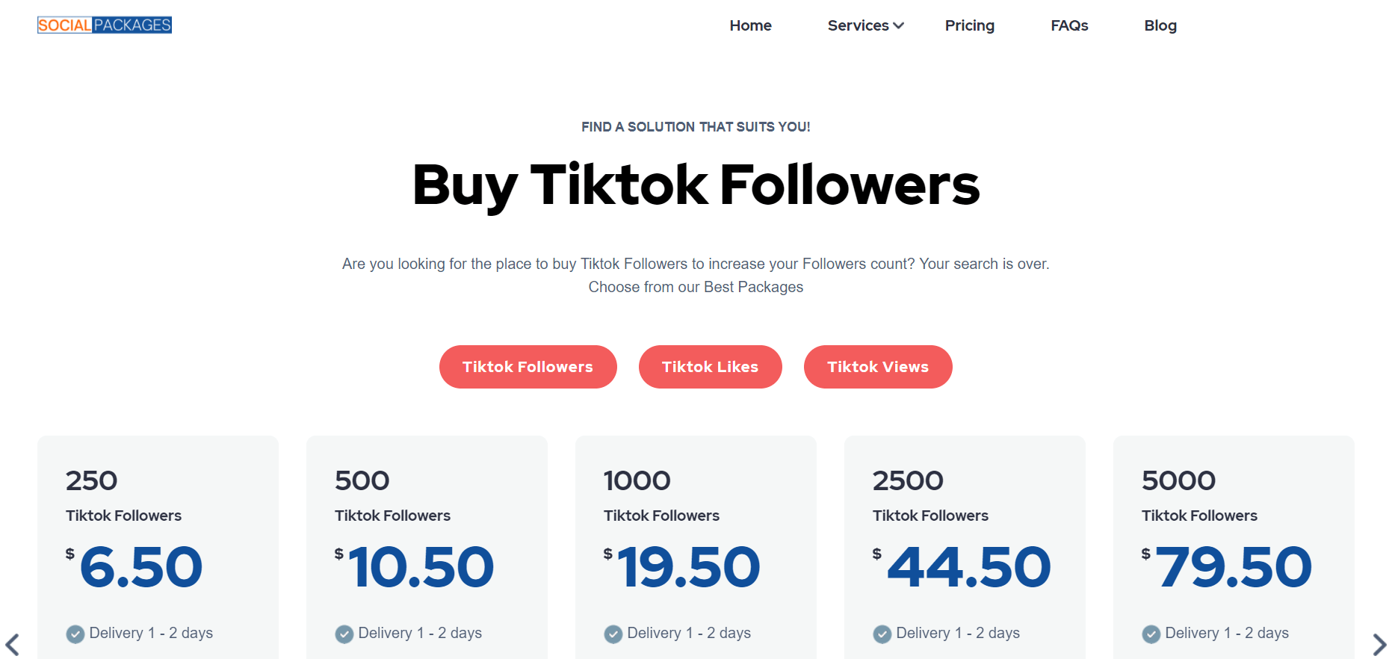The height and width of the screenshot is (659, 1392).
Task: Pick the $6.50 250 followers package
Action: [x=158, y=548]
